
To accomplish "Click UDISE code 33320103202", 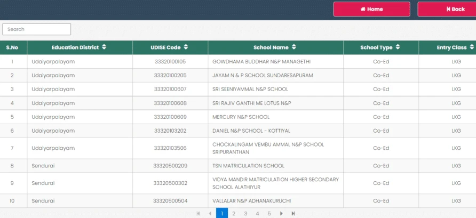I will (x=170, y=131).
